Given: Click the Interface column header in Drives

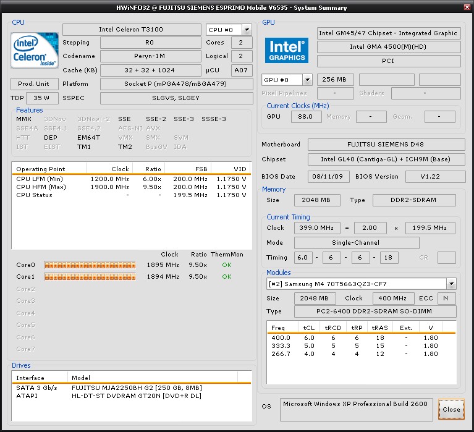Looking at the screenshot, I should tap(40, 378).
